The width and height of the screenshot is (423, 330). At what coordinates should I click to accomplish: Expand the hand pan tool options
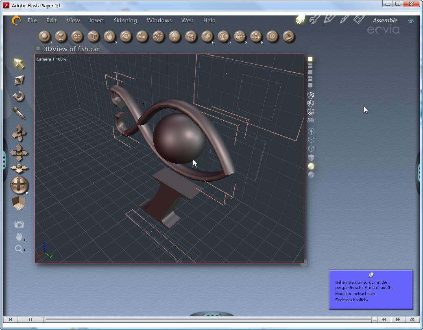click(x=24, y=240)
